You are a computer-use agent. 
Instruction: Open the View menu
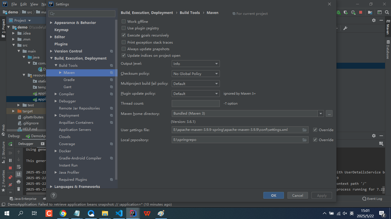[34, 4]
